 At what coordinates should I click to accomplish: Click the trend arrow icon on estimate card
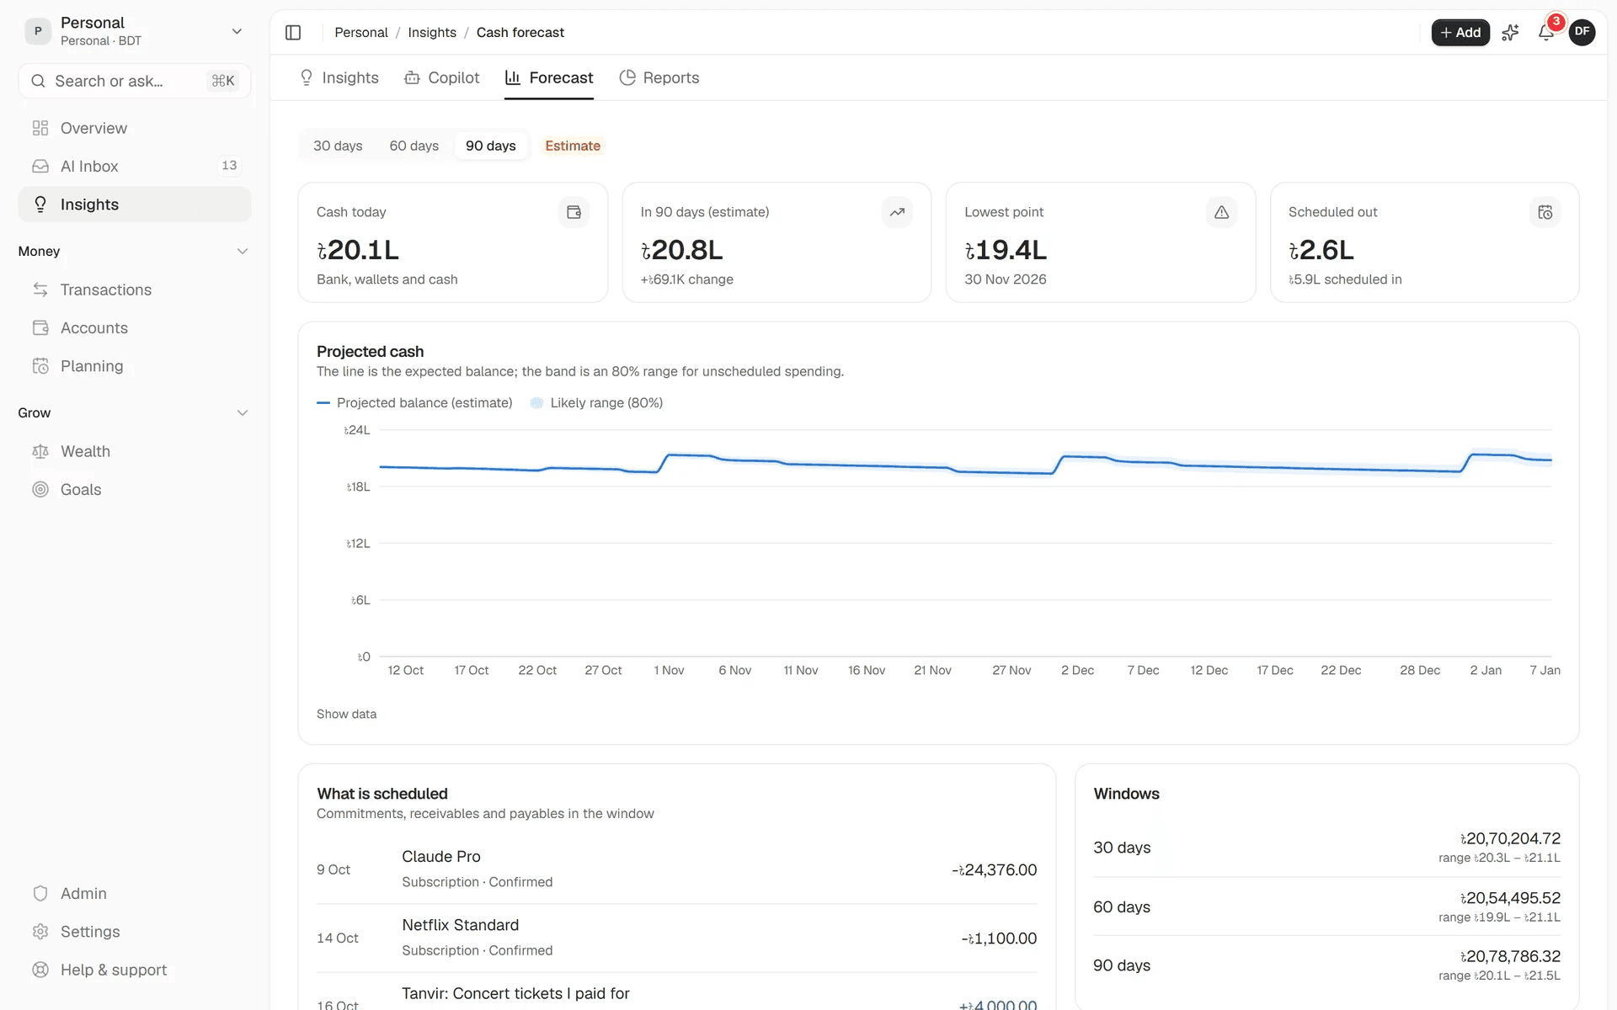897,212
